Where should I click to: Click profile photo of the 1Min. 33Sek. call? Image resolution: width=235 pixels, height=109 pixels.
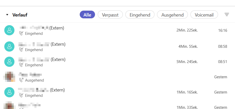9,105
